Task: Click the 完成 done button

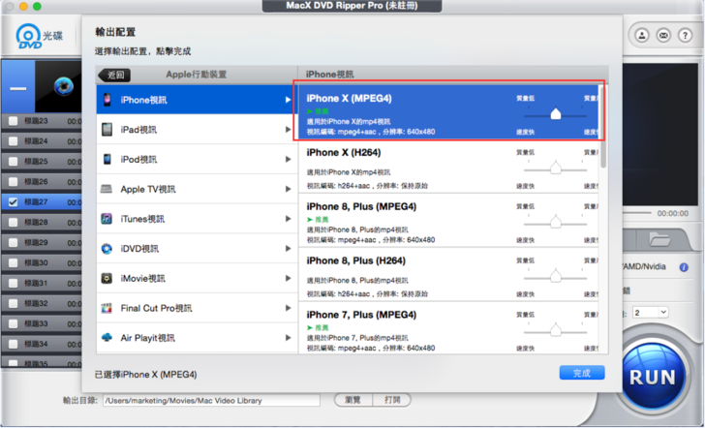Action: [582, 373]
